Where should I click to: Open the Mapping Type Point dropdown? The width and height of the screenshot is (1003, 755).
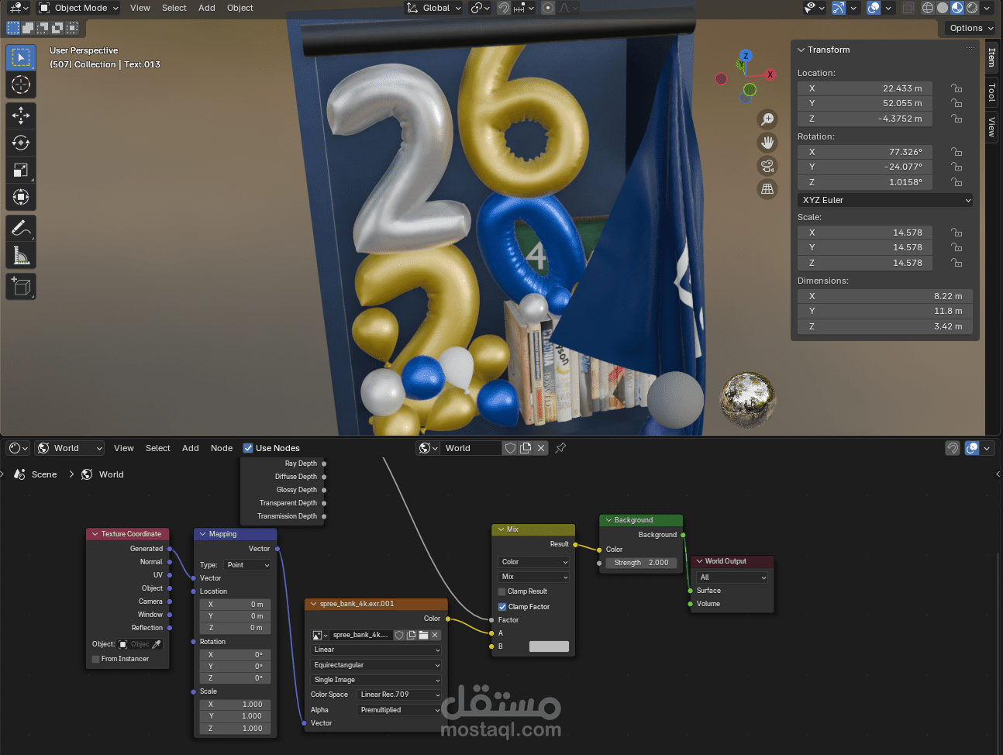pos(247,565)
